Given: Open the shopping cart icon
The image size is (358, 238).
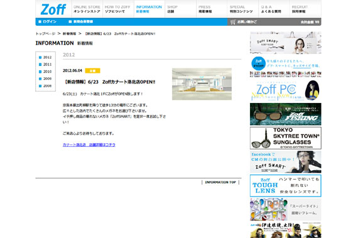Looking at the screenshot, I should [232, 22].
